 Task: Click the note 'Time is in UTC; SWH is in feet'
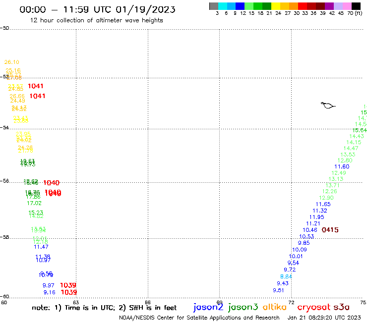104,308
